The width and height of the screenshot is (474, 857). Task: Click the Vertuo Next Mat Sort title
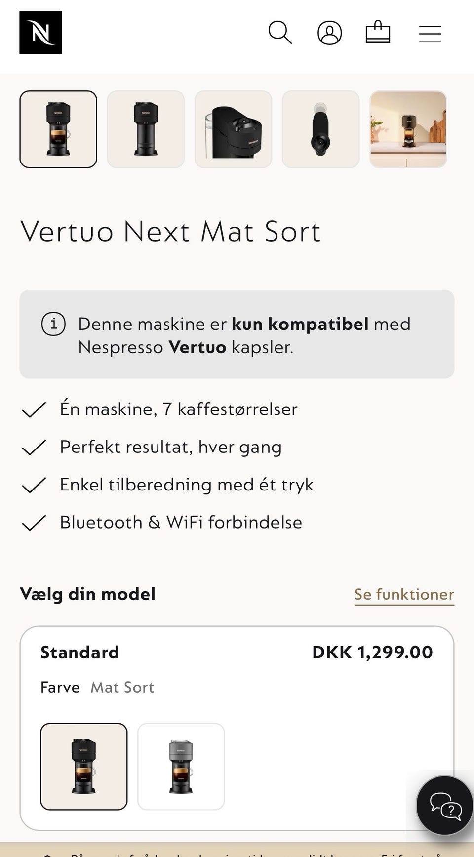(x=171, y=231)
